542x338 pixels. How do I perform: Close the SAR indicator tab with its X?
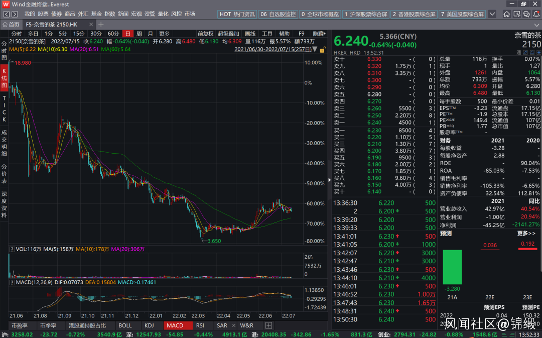click(x=233, y=325)
